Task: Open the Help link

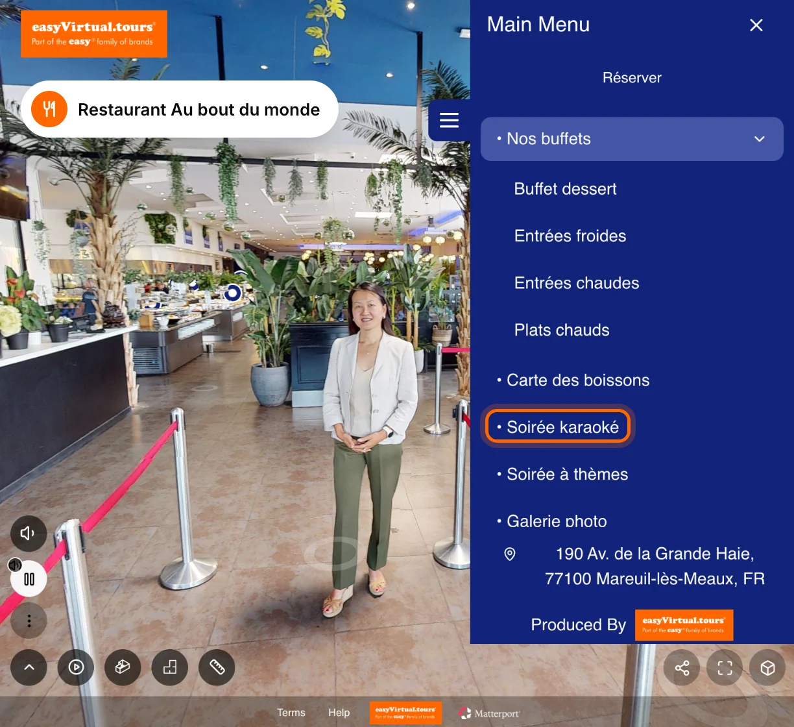Action: point(339,713)
